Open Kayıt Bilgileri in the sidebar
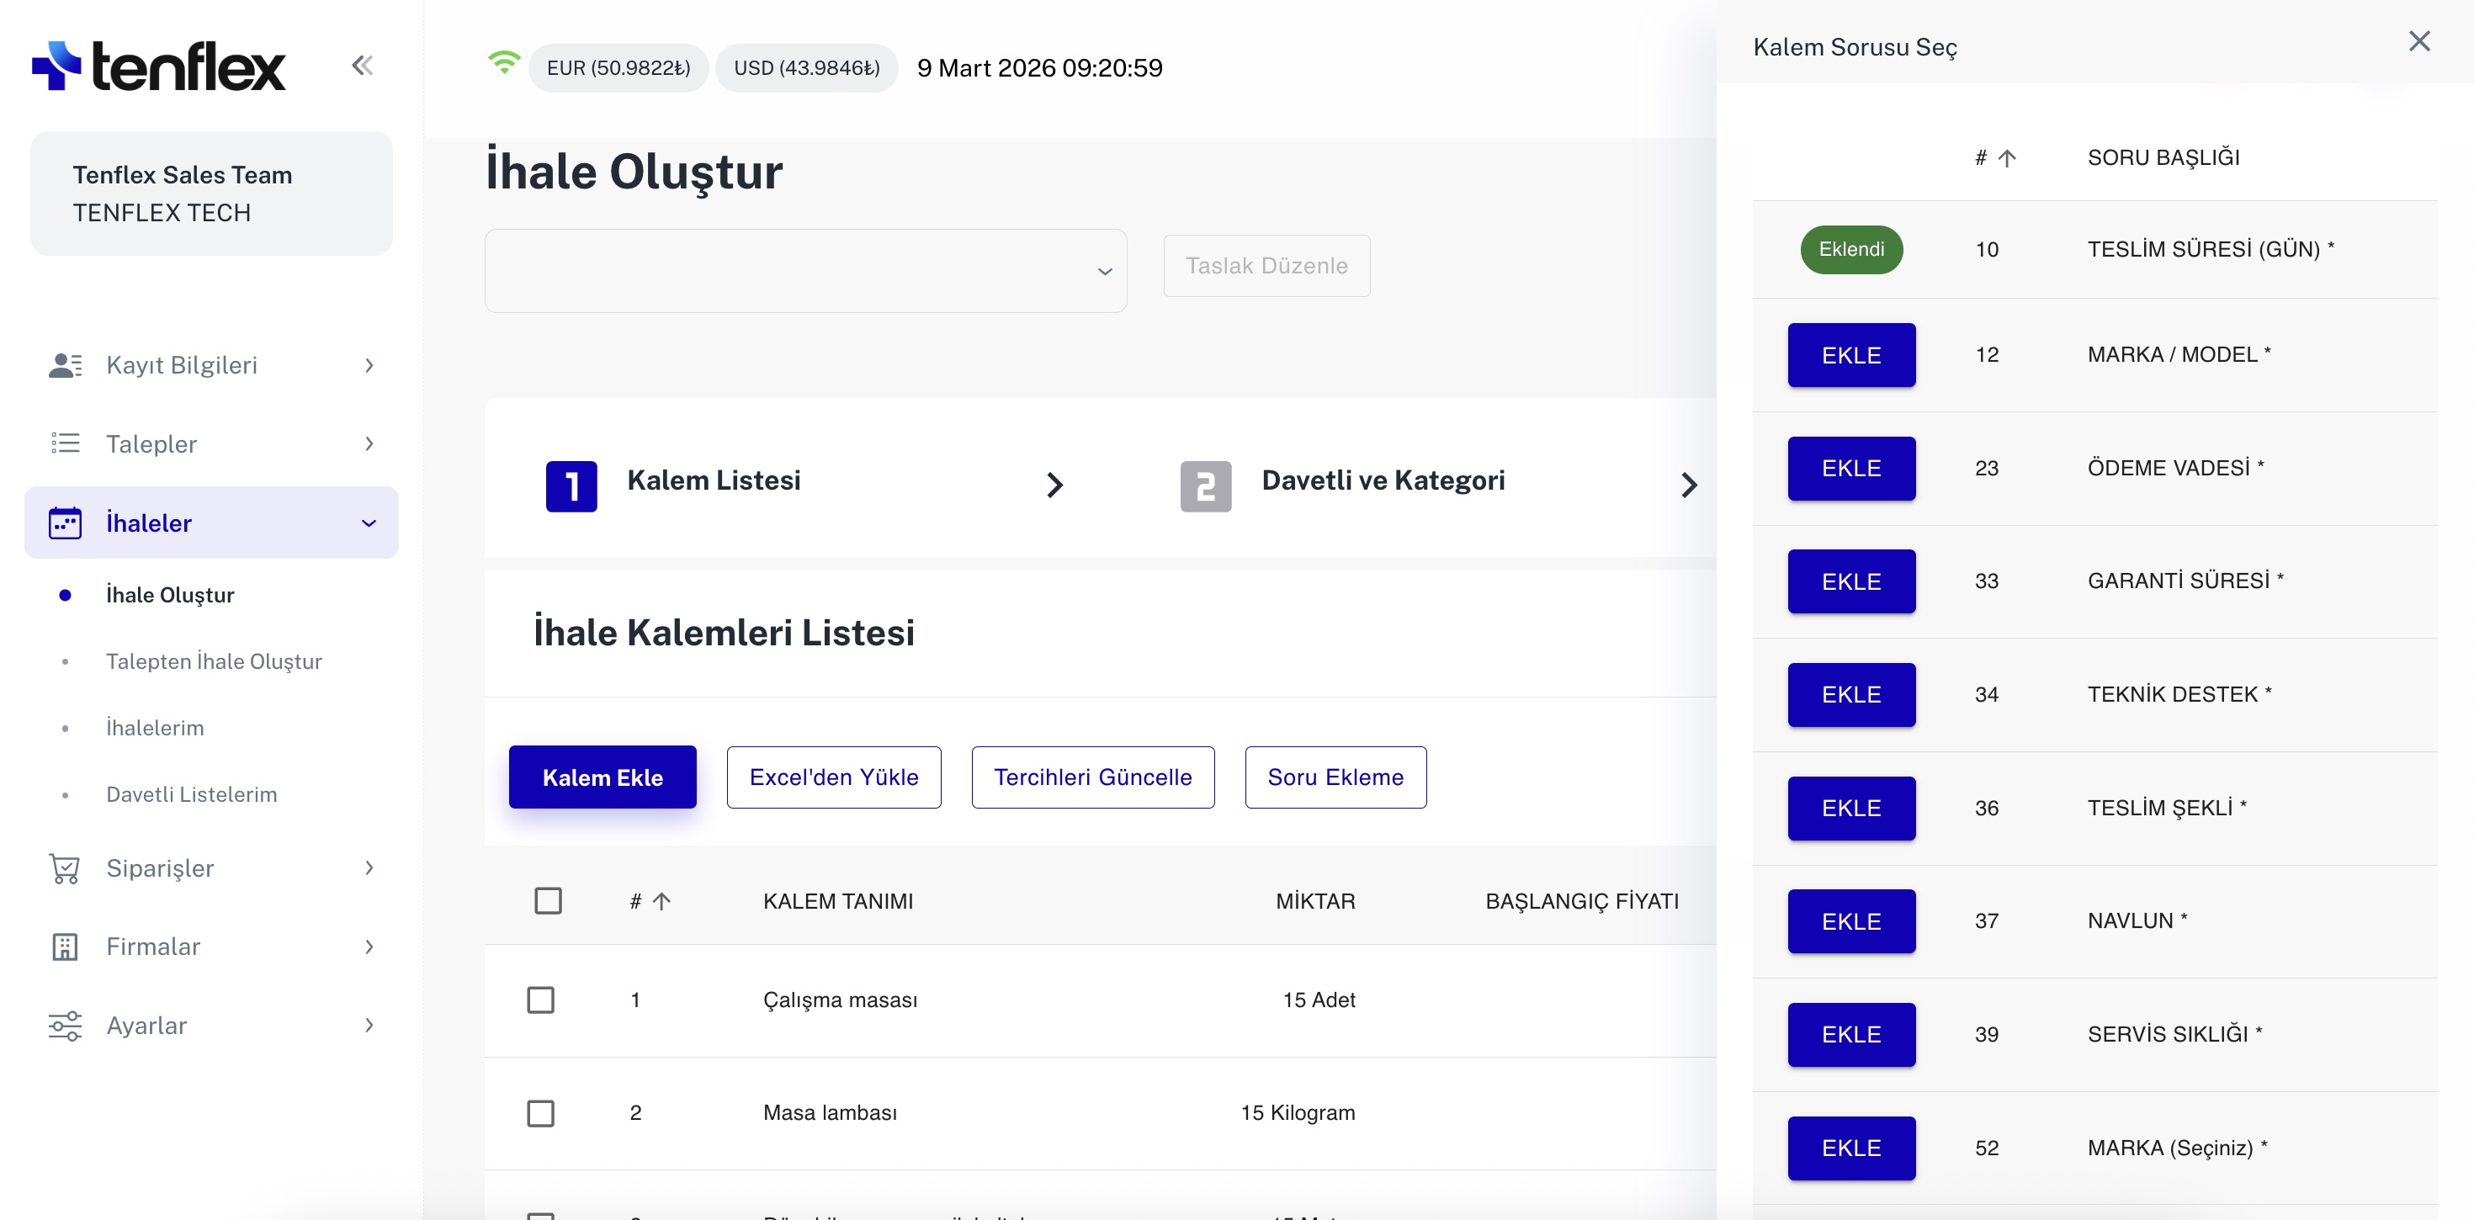 [211, 365]
